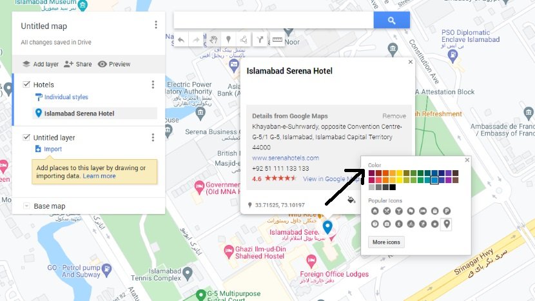This screenshot has width=535, height=301.
Task: Open the Untitled layer options menu
Action: pos(153,137)
